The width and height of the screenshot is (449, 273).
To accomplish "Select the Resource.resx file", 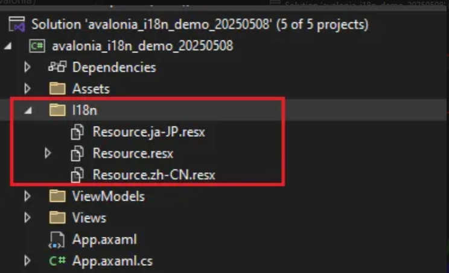I will click(x=133, y=154).
